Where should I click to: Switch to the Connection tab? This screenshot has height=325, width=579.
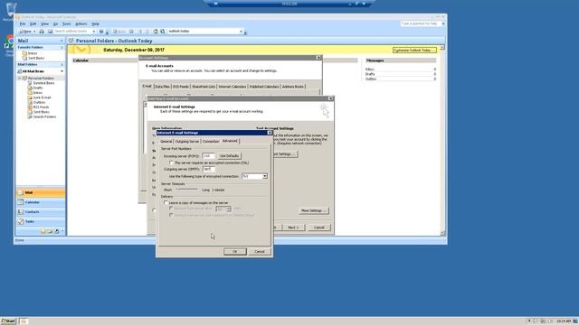(211, 142)
